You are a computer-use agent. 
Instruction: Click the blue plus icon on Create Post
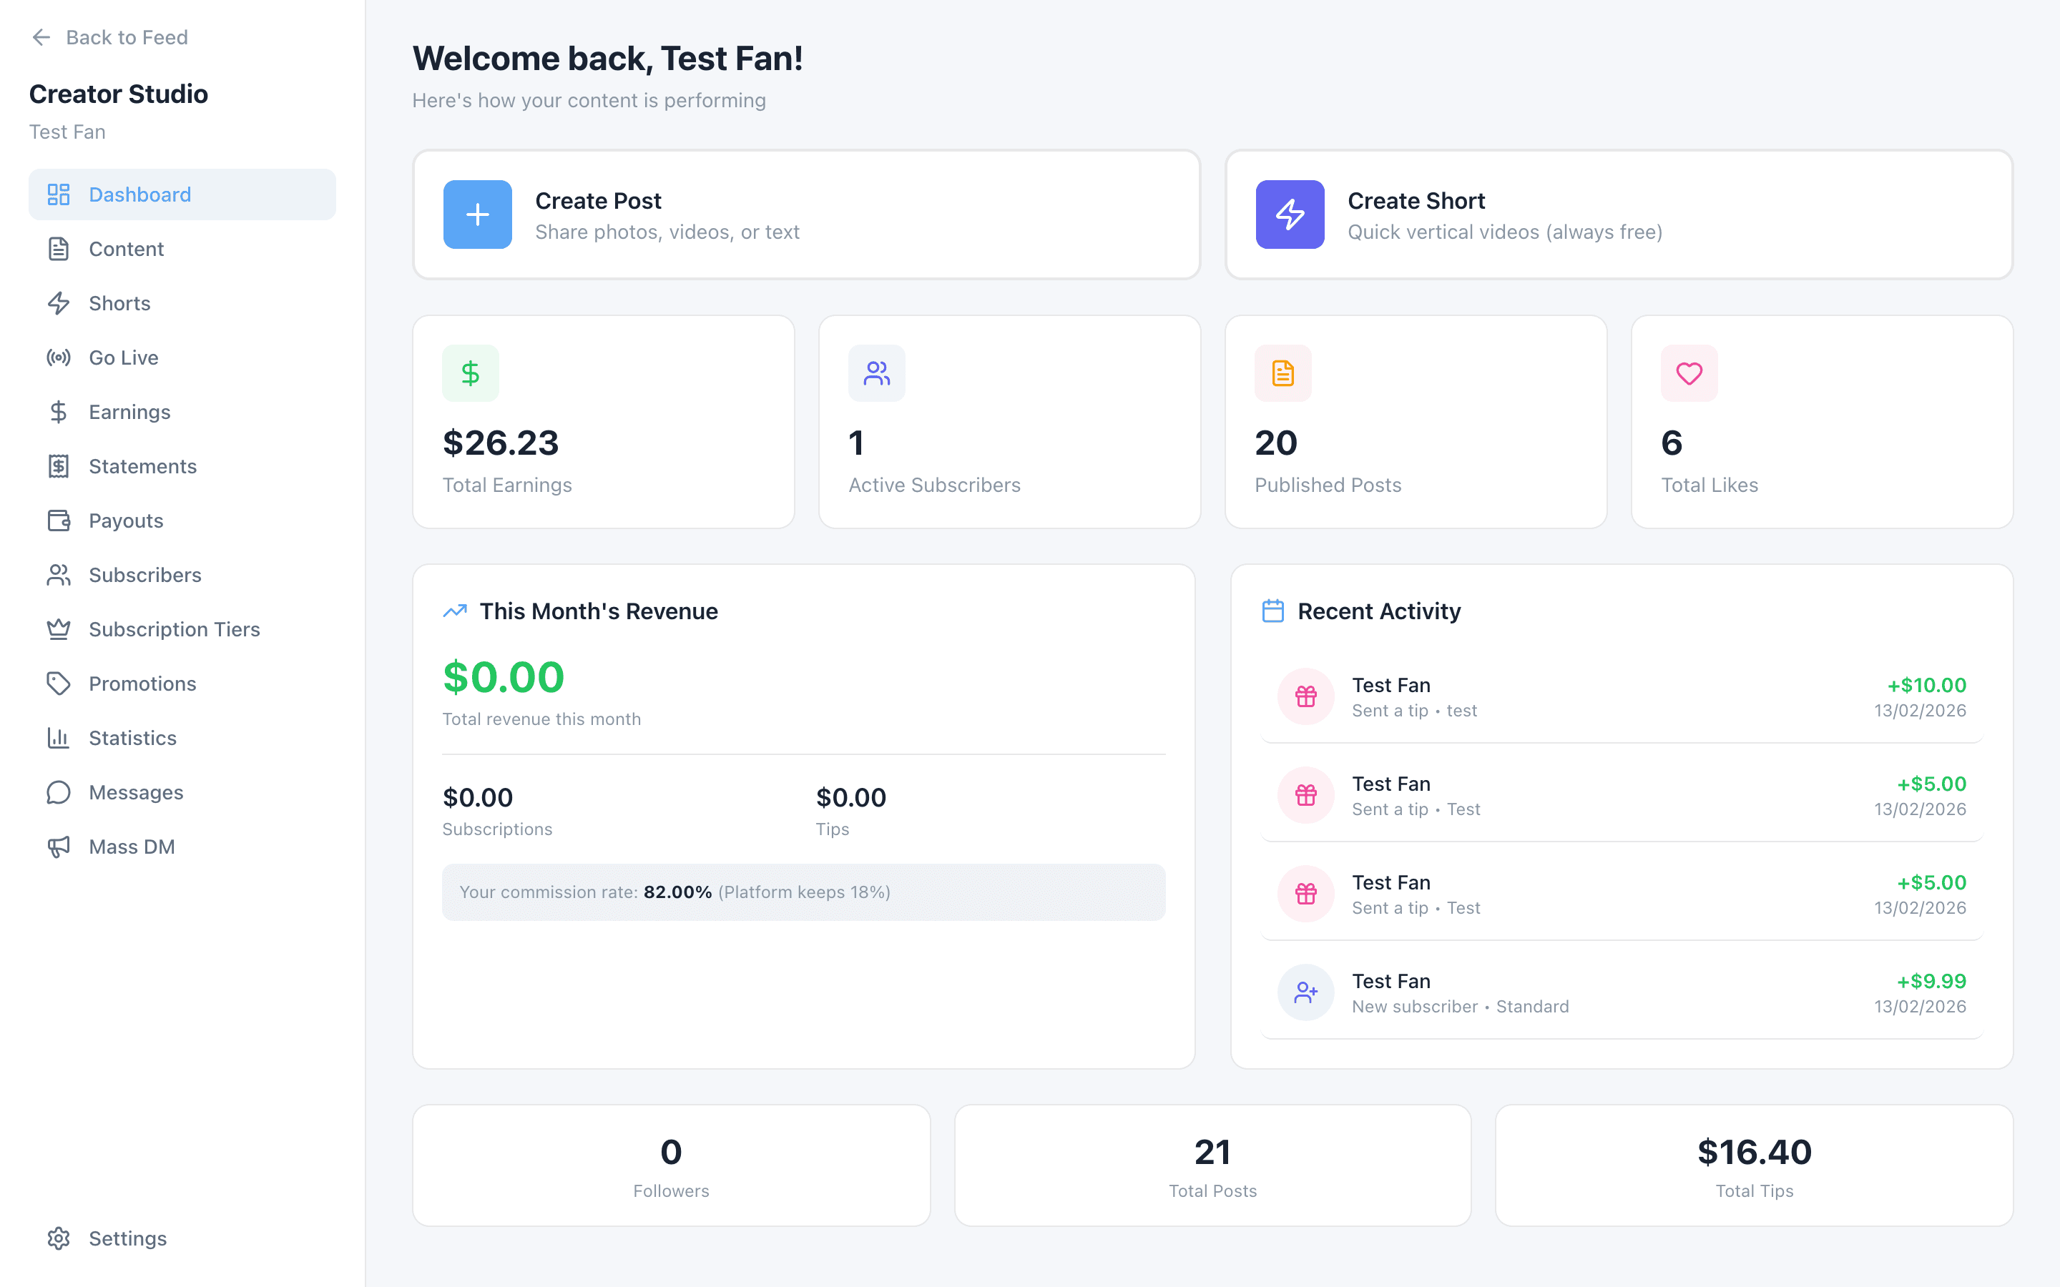tap(478, 214)
